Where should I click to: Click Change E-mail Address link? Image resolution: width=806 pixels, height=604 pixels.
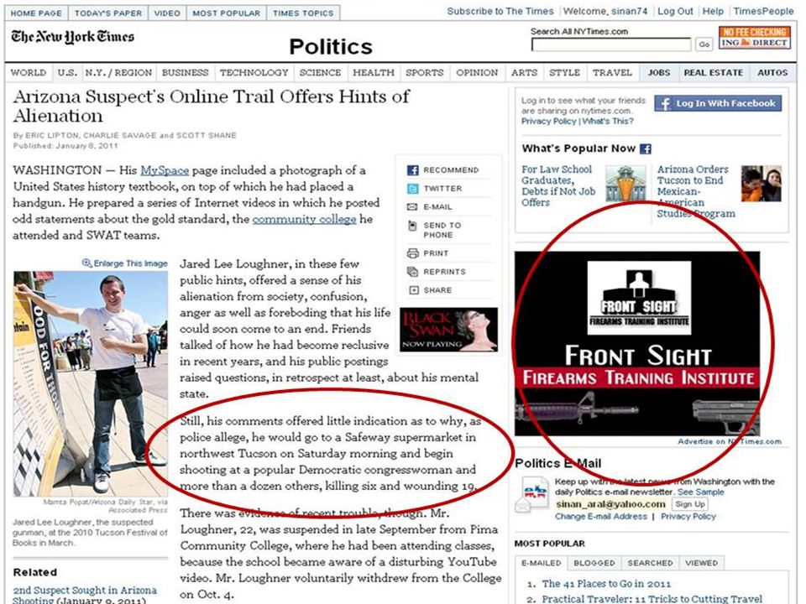point(601,517)
